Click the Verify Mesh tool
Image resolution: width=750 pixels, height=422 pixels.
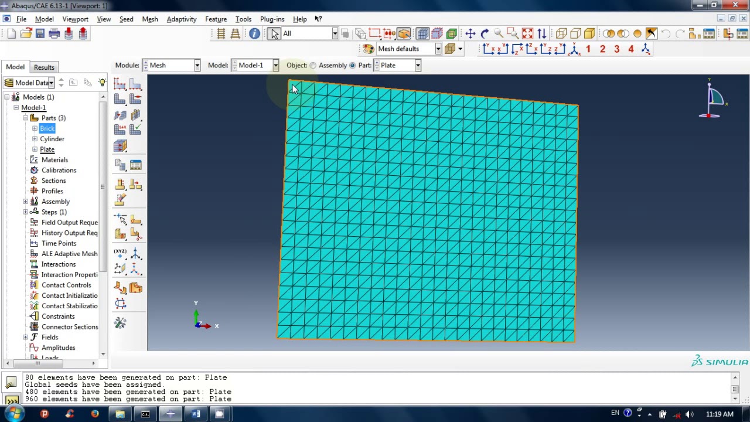coord(135,129)
